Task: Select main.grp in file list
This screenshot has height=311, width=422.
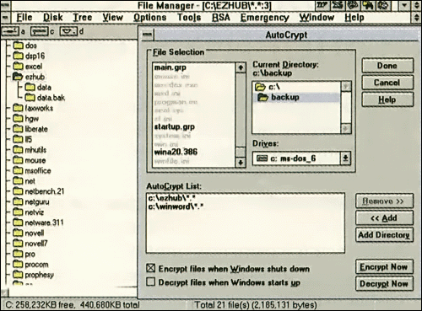Action: tap(170, 67)
